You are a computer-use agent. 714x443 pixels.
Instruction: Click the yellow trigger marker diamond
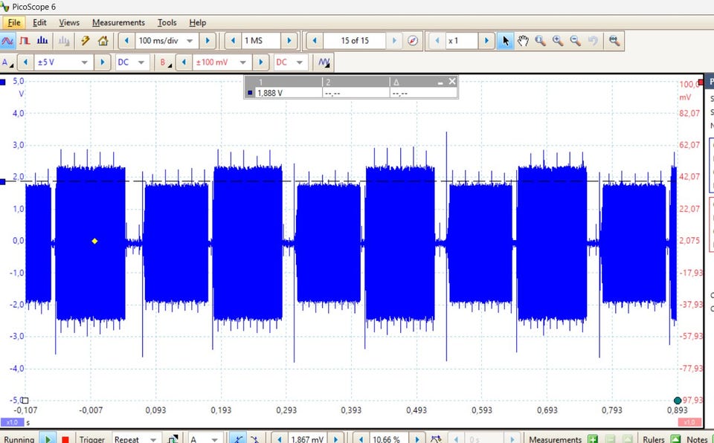(94, 241)
